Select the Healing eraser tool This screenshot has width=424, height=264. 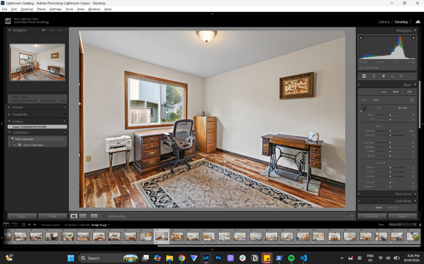[x=383, y=76]
